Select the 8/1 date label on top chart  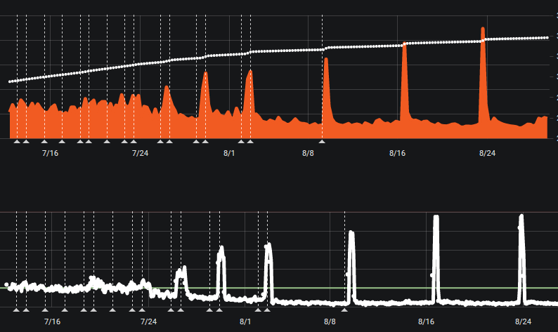[229, 153]
